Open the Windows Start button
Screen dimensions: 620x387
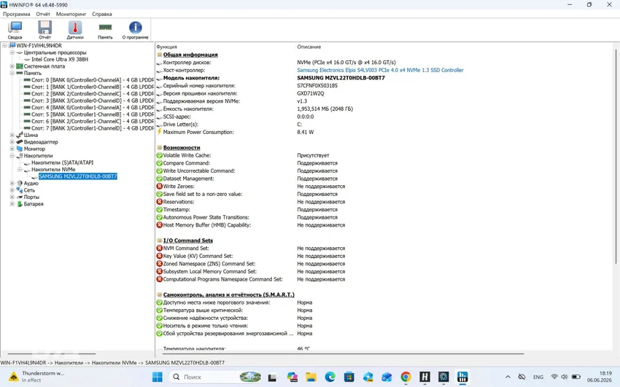tap(157, 377)
